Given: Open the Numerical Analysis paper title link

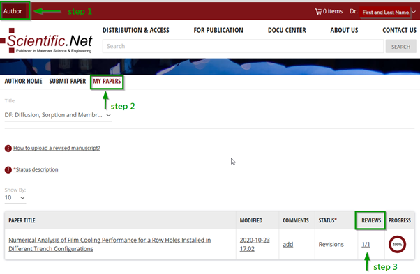Looking at the screenshot, I should click(110, 244).
